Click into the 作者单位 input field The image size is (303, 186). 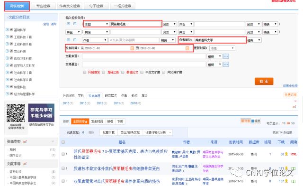(220, 40)
